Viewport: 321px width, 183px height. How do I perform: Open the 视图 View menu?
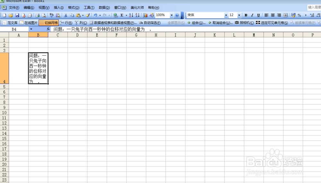(44, 8)
